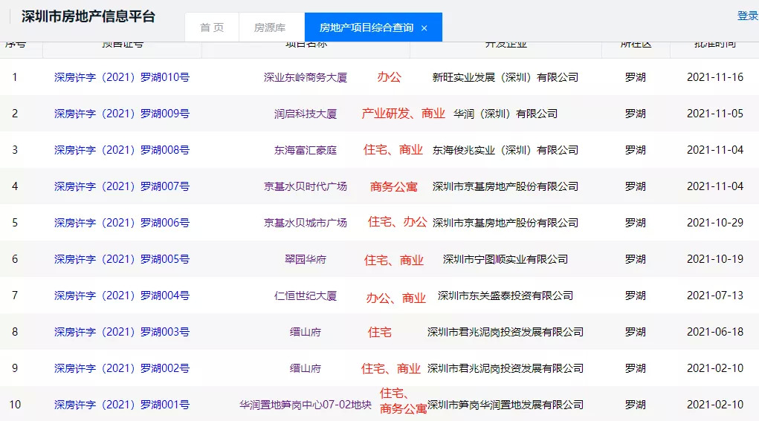Open project 东海富汇豪庭
The height and width of the screenshot is (421, 759).
pyautogui.click(x=306, y=150)
